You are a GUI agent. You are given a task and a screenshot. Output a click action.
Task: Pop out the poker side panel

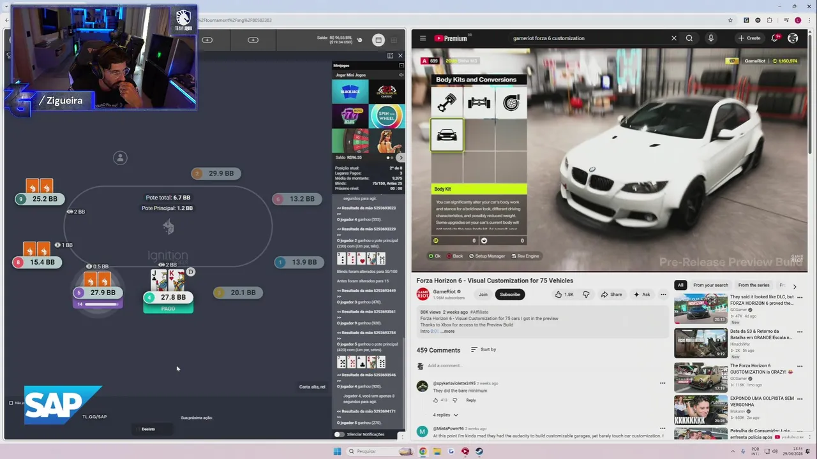[390, 55]
